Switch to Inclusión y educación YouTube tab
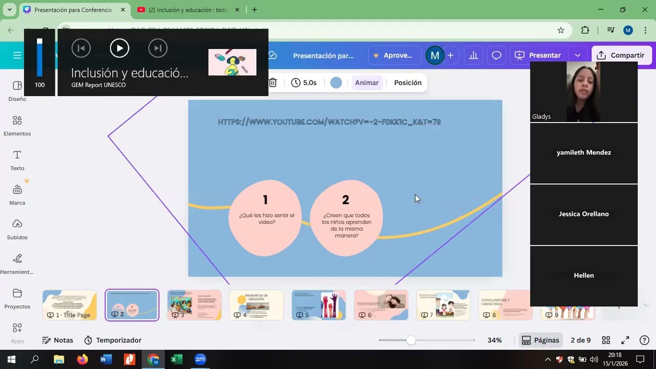Screen dimensions: 656x369 188,10
